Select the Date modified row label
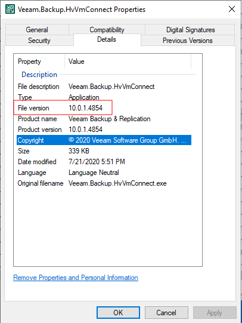 (x=37, y=162)
